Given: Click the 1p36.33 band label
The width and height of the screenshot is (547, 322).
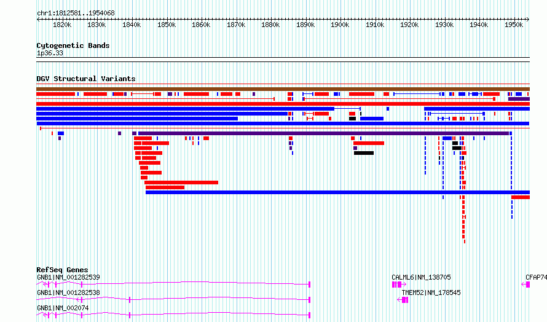Looking at the screenshot, I should (x=50, y=53).
